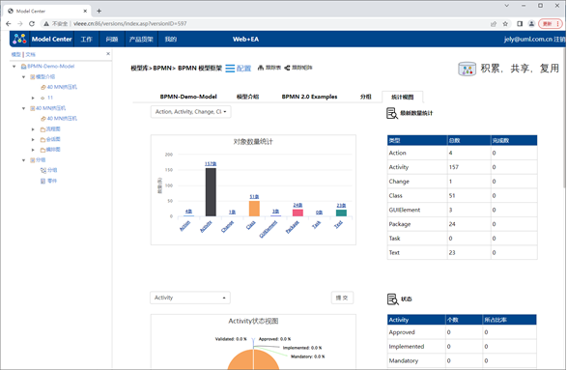
Task: Click the share page icon in address bar
Action: pyautogui.click(x=494, y=24)
